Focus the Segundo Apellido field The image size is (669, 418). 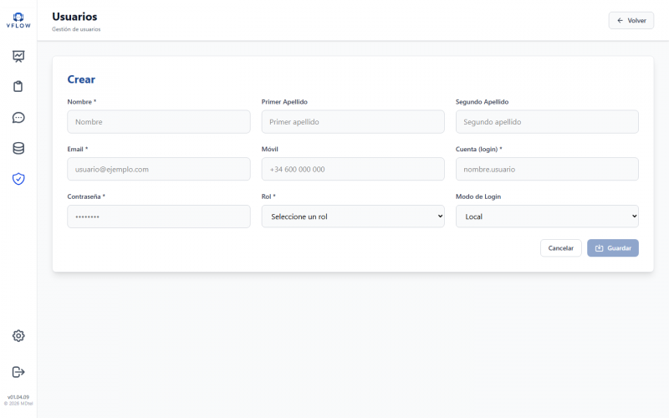[x=547, y=122]
